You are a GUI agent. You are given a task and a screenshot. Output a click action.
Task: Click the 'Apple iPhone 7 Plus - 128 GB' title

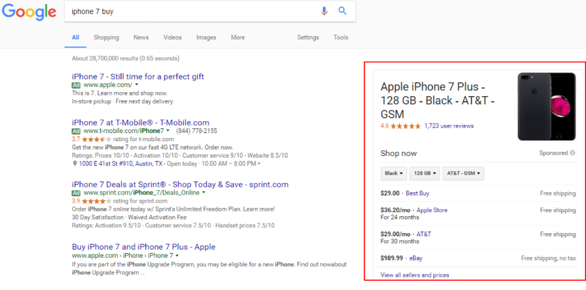[x=438, y=101]
